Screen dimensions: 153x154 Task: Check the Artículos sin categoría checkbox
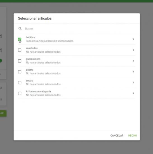click(20, 93)
